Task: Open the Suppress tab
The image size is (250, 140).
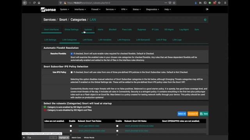Action: click(x=142, y=30)
